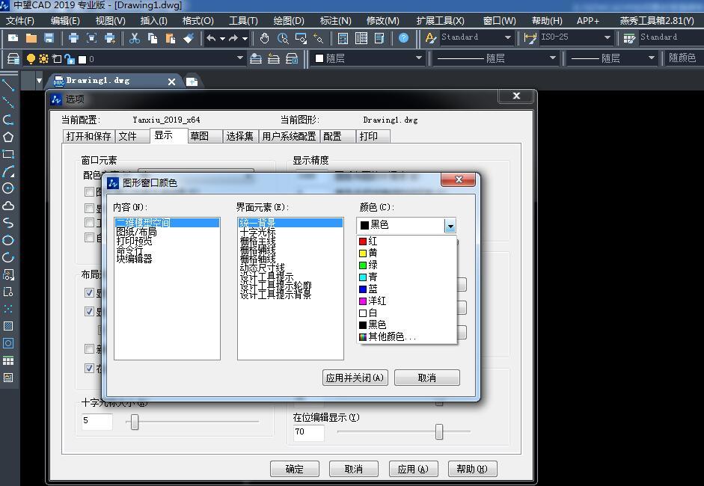Screen dimensions: 704x486
Task: Select the Rectangle tool
Action: [x=8, y=154]
